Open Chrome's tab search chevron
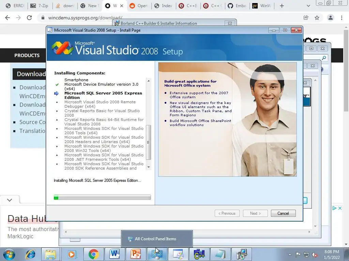This screenshot has width=349, height=261. point(308,6)
